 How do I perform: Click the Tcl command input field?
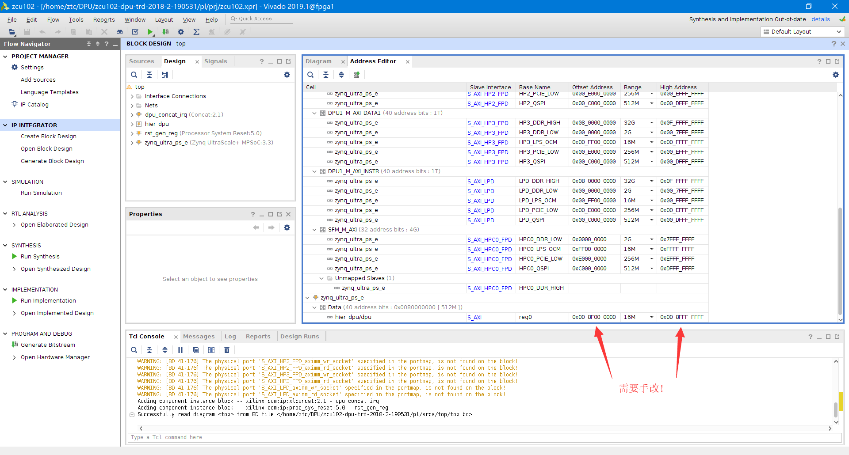[x=484, y=437]
